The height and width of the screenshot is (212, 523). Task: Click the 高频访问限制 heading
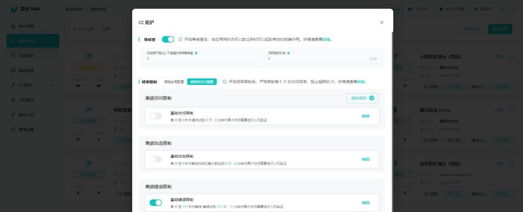click(158, 98)
